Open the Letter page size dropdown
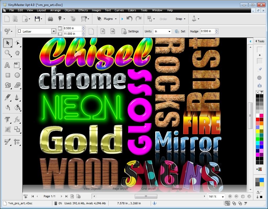The height and width of the screenshot is (209, 268). (54, 31)
